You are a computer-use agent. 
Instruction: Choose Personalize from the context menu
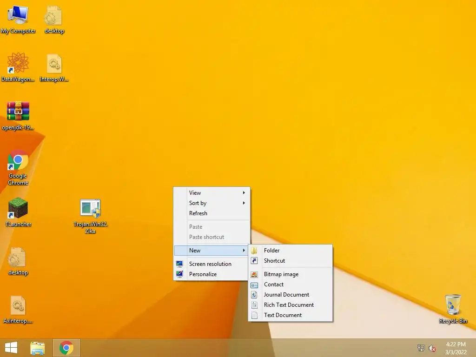coord(212,274)
